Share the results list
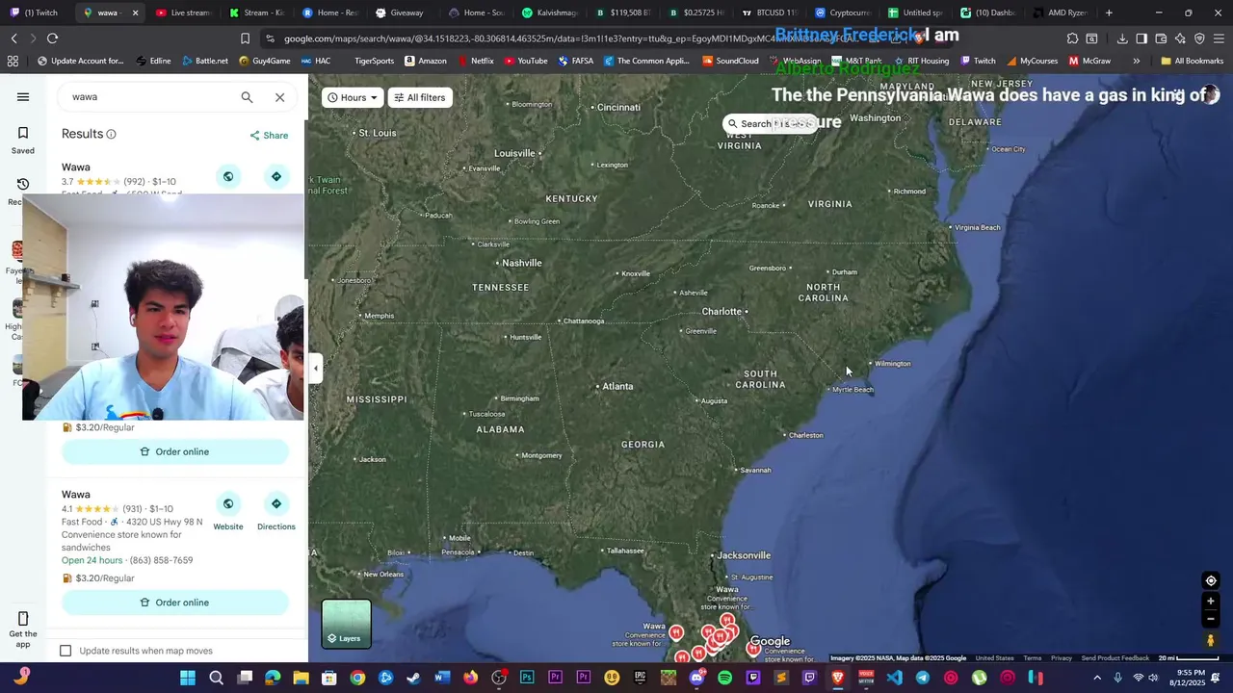1233x693 pixels. click(x=269, y=136)
